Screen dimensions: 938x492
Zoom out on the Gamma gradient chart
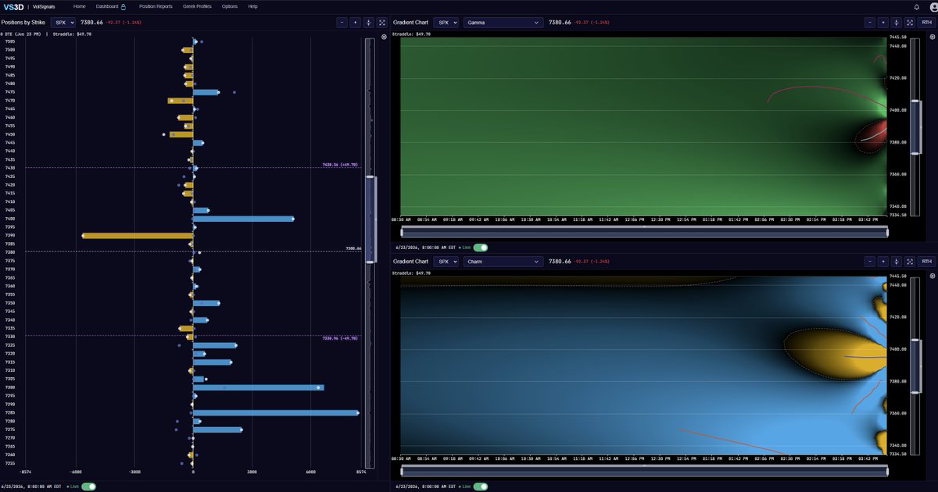[x=869, y=23]
